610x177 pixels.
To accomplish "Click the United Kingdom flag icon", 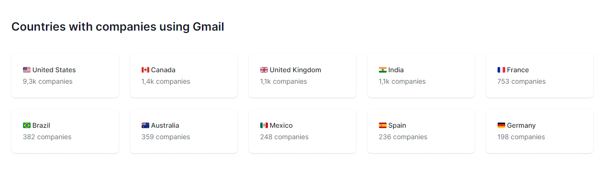I will pyautogui.click(x=264, y=70).
